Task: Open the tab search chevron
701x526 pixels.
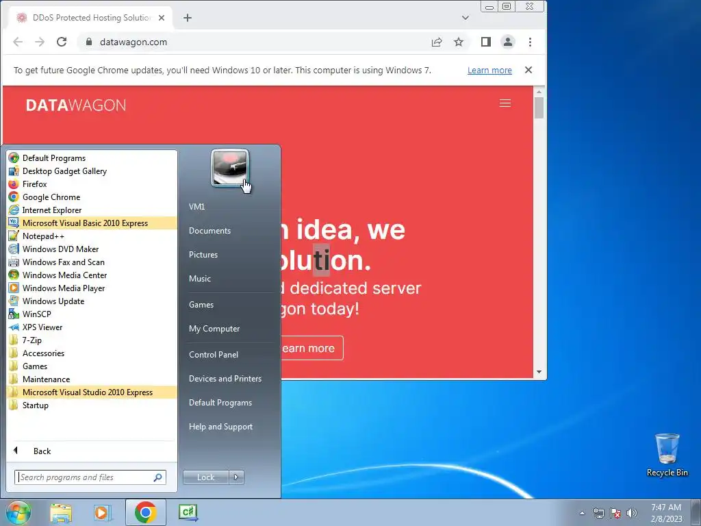Action: tap(466, 18)
